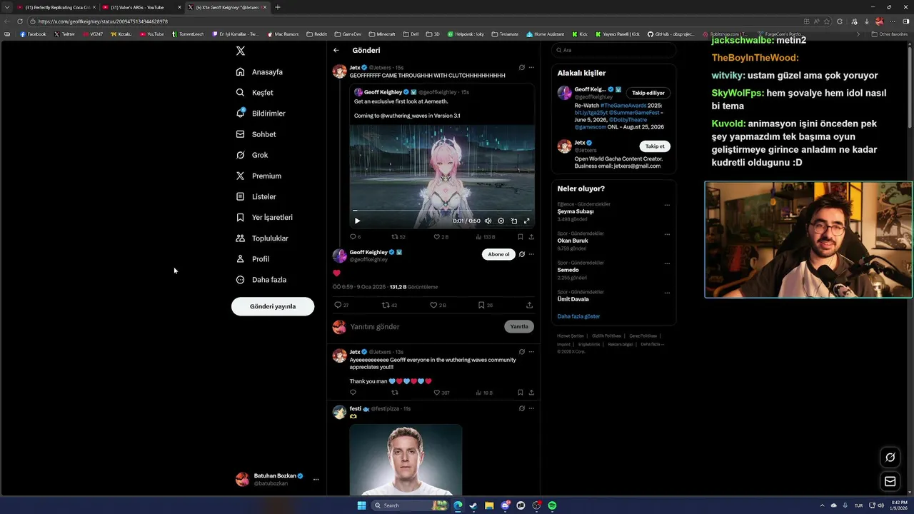The image size is (914, 514).
Task: Click Takip ediliyor button for Geoff
Action: pyautogui.click(x=648, y=93)
